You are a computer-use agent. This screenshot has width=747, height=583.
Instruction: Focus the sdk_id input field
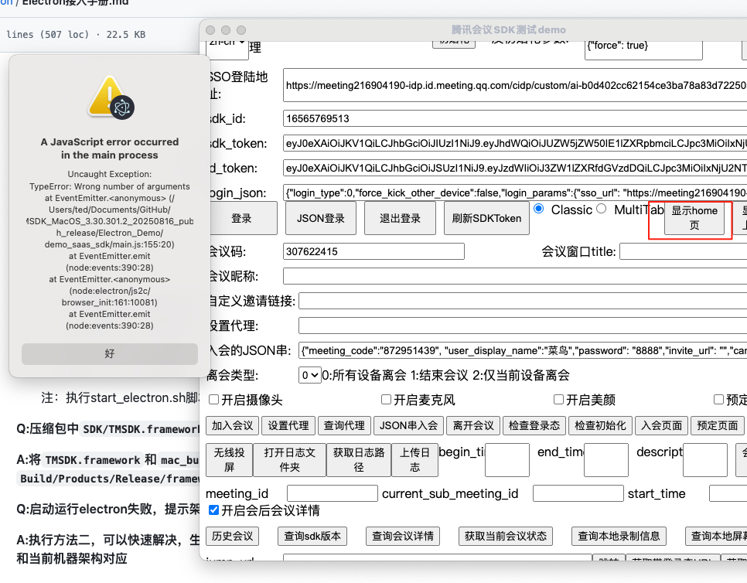[x=515, y=118]
